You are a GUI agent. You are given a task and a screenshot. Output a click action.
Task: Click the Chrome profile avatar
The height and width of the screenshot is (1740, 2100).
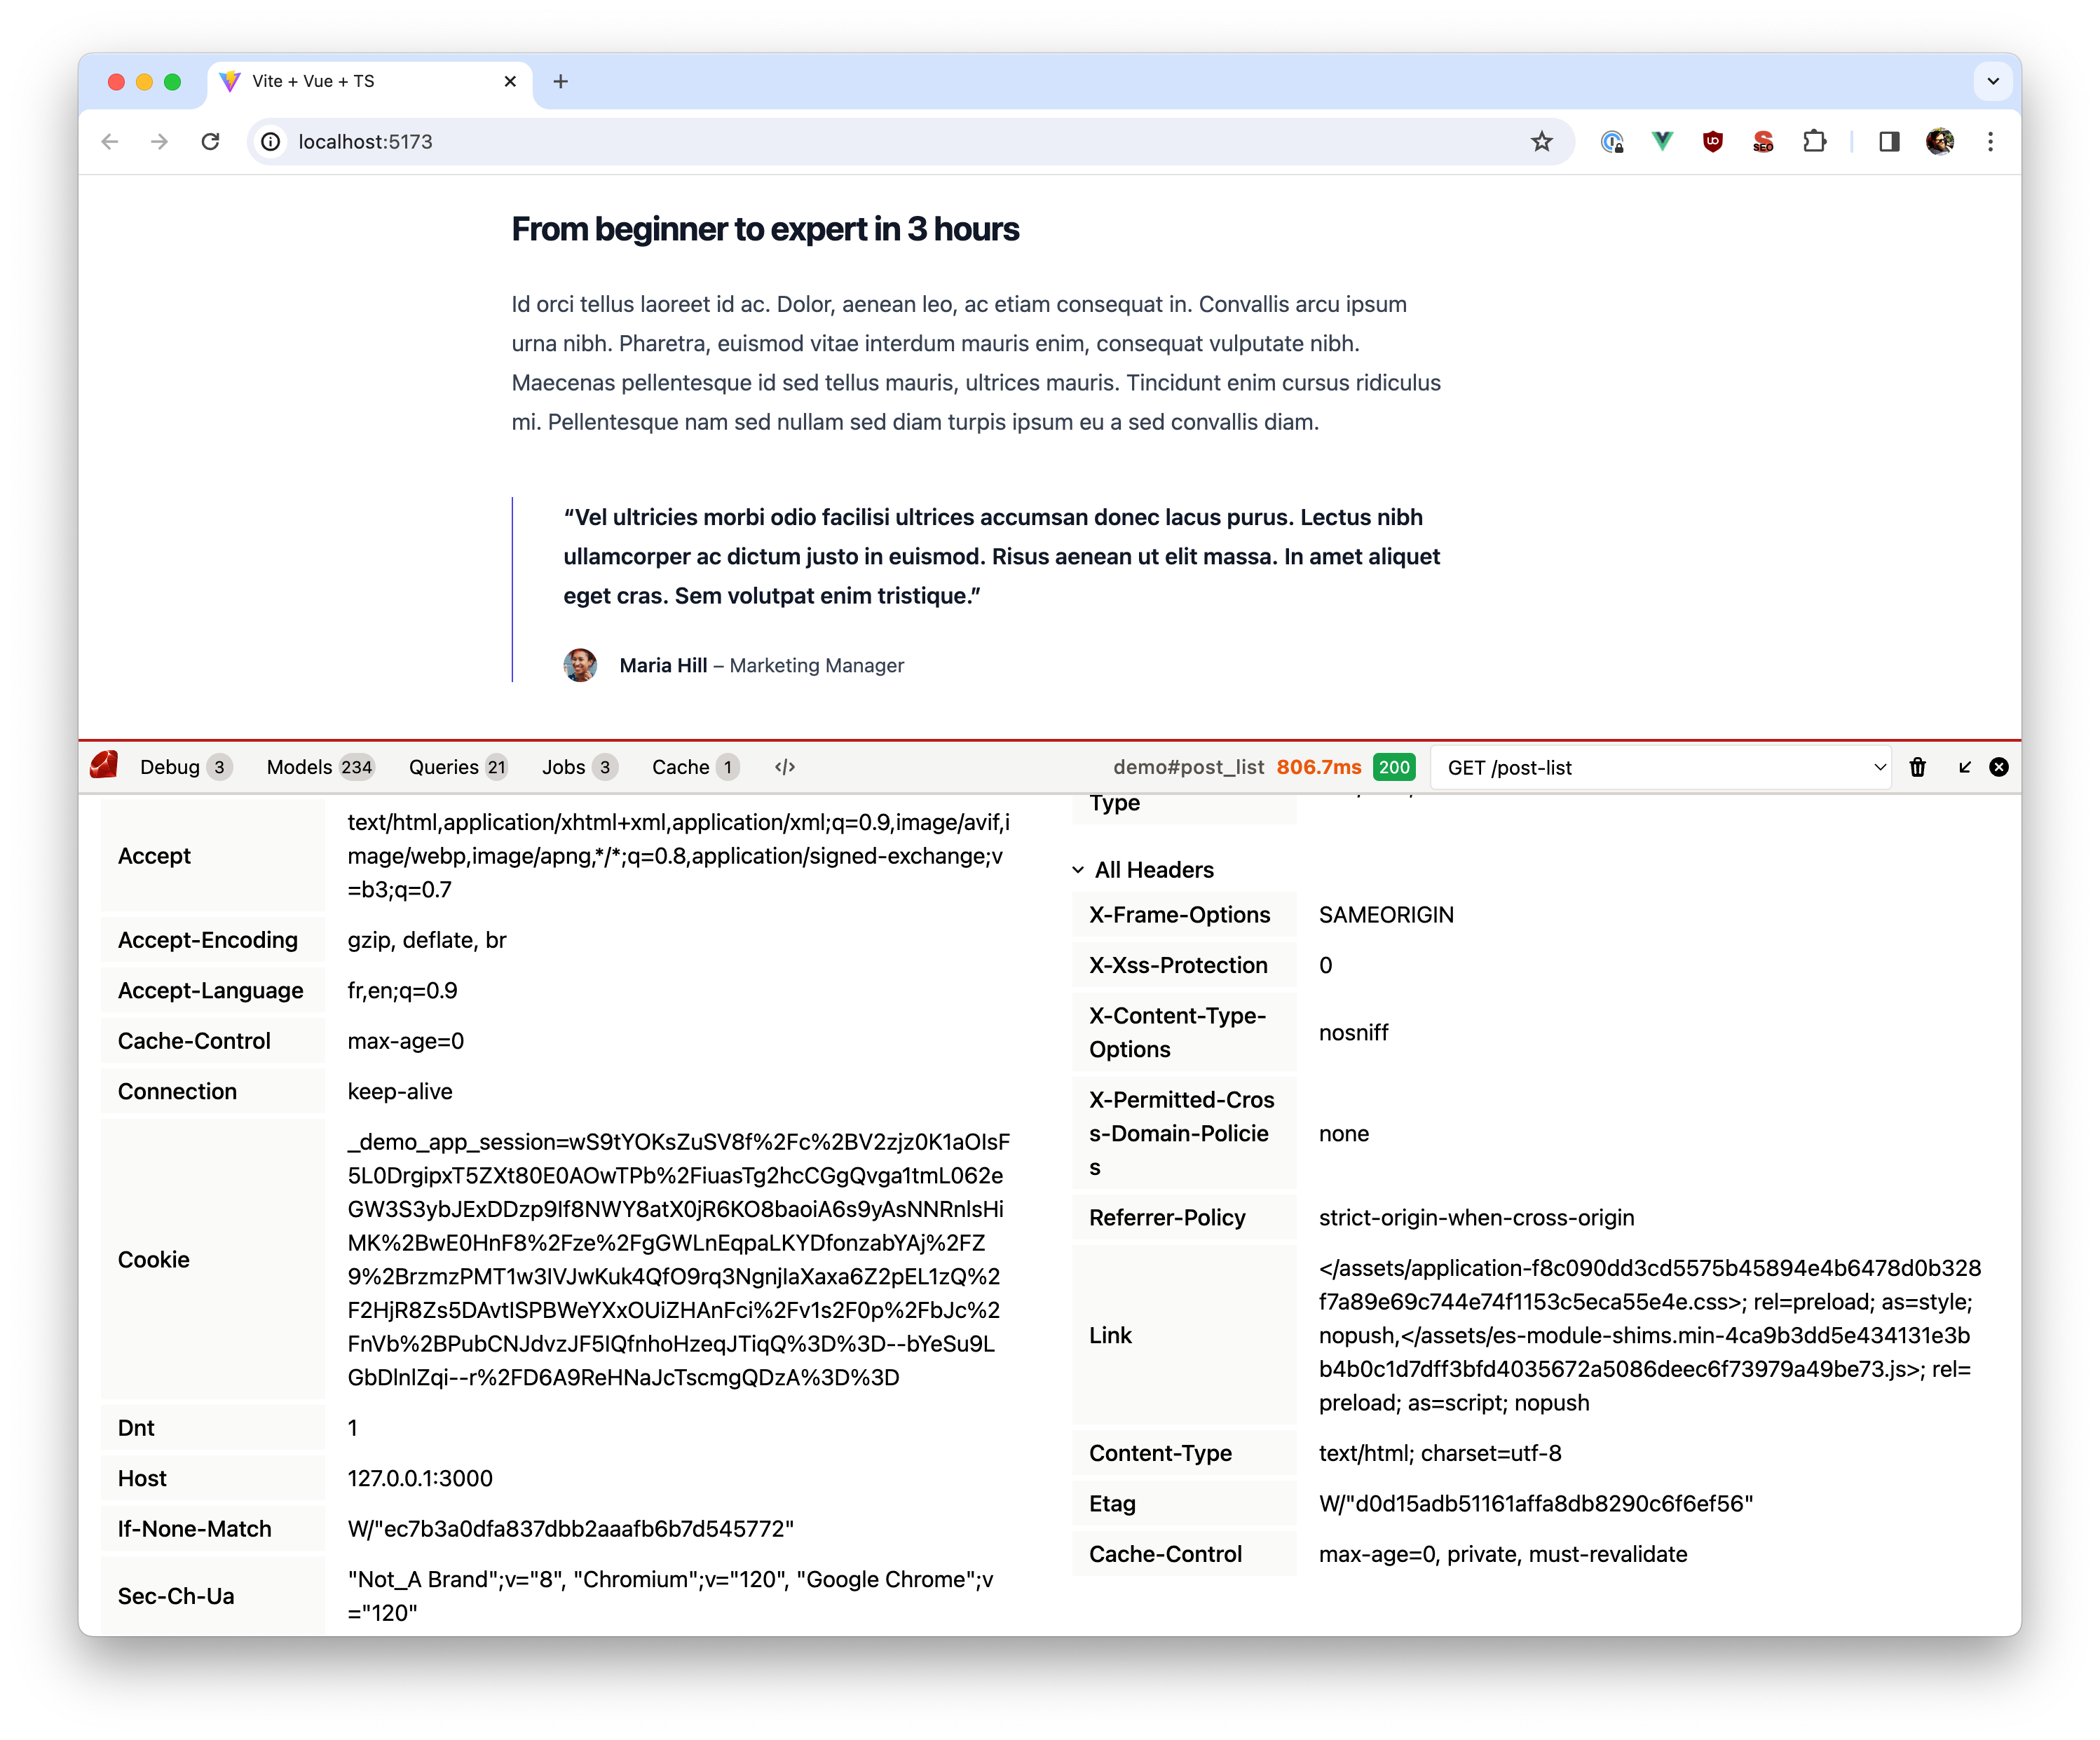[x=1940, y=142]
